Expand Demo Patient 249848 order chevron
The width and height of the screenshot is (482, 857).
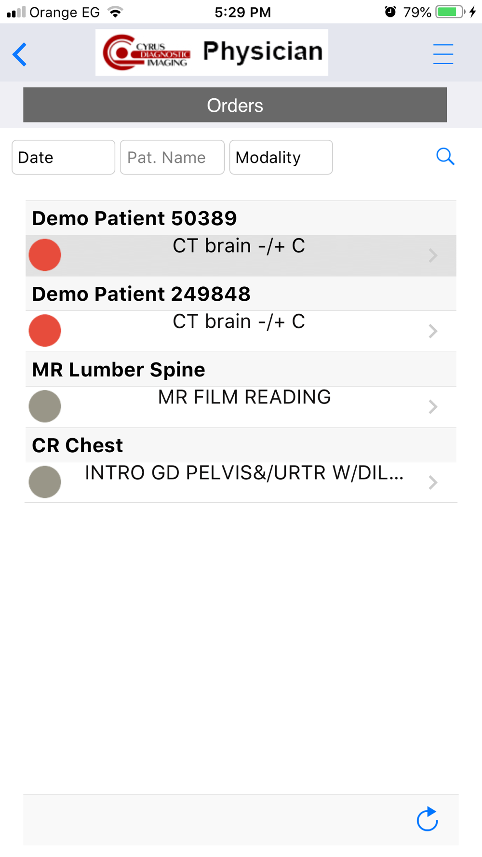(433, 331)
